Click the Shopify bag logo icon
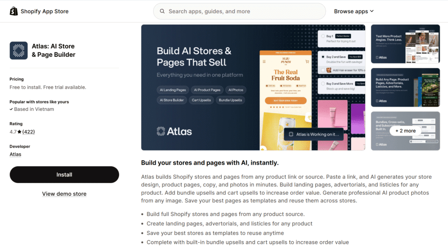 click(x=14, y=11)
